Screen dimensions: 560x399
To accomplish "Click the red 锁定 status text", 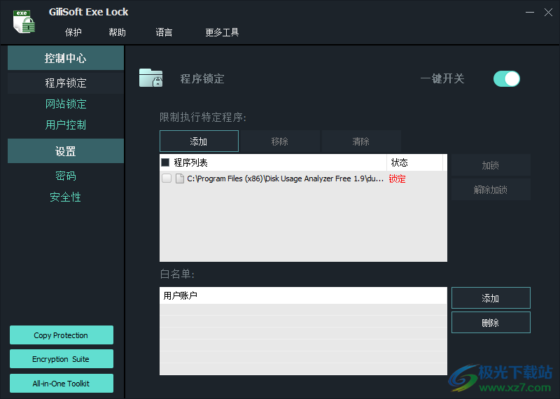I will point(397,178).
